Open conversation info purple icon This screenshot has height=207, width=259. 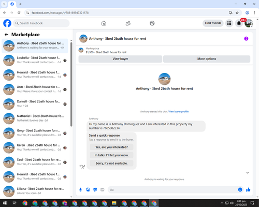246,39
